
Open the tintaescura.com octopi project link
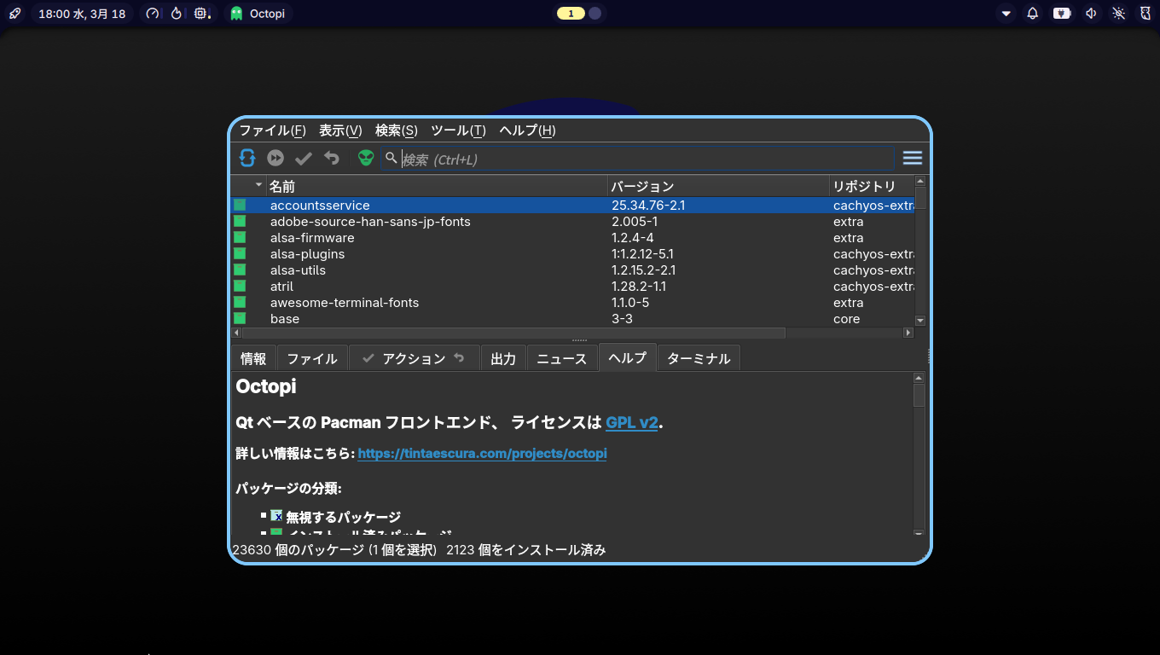pyautogui.click(x=482, y=454)
